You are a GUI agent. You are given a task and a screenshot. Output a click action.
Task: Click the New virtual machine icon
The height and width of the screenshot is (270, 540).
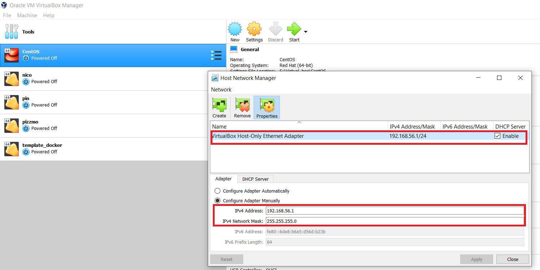pos(235,29)
